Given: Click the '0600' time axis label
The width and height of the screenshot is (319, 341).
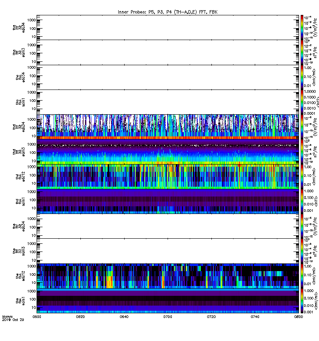Looking at the screenshot, I should pos(37,317).
